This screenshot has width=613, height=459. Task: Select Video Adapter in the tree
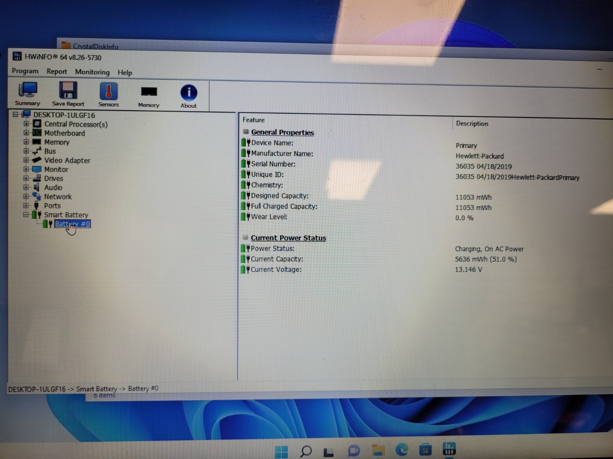tap(67, 161)
